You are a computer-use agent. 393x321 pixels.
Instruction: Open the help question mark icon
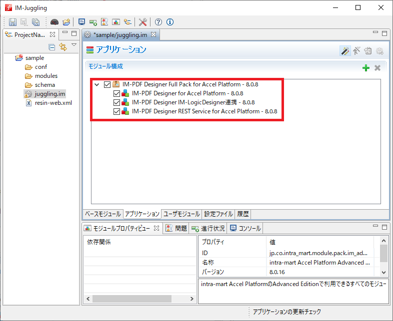[x=158, y=22]
